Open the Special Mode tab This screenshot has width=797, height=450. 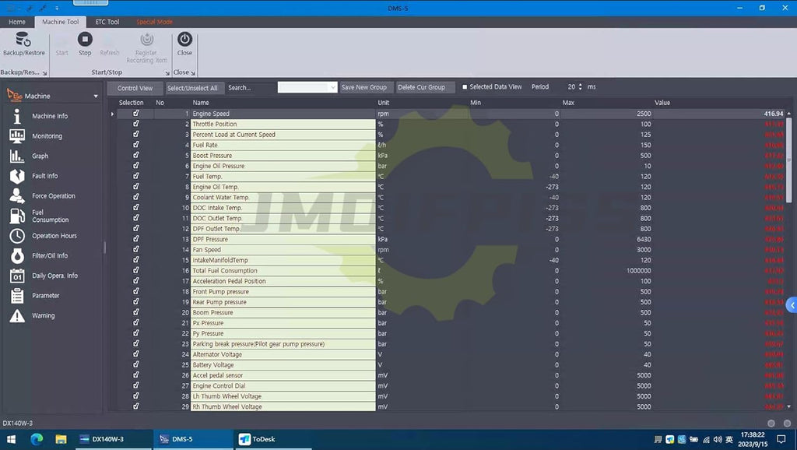pyautogui.click(x=155, y=22)
